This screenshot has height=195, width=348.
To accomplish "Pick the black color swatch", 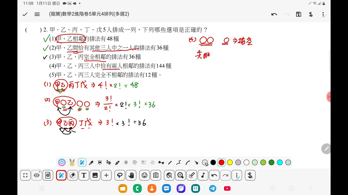I will (213, 162).
